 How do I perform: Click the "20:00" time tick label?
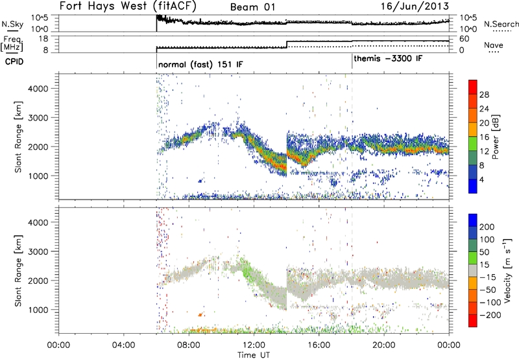[x=384, y=345]
